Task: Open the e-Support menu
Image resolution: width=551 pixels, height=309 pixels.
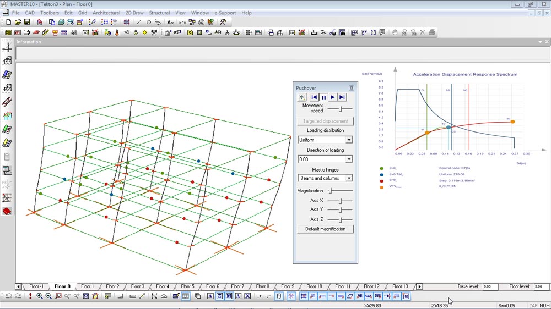Action: pyautogui.click(x=225, y=13)
